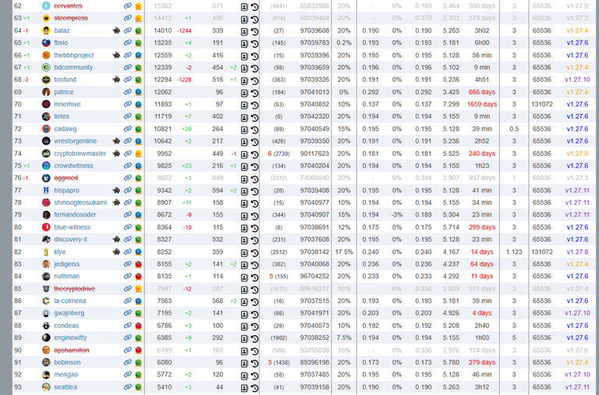
Task: Open voters list icon for aggroed
Action: [x=244, y=179]
